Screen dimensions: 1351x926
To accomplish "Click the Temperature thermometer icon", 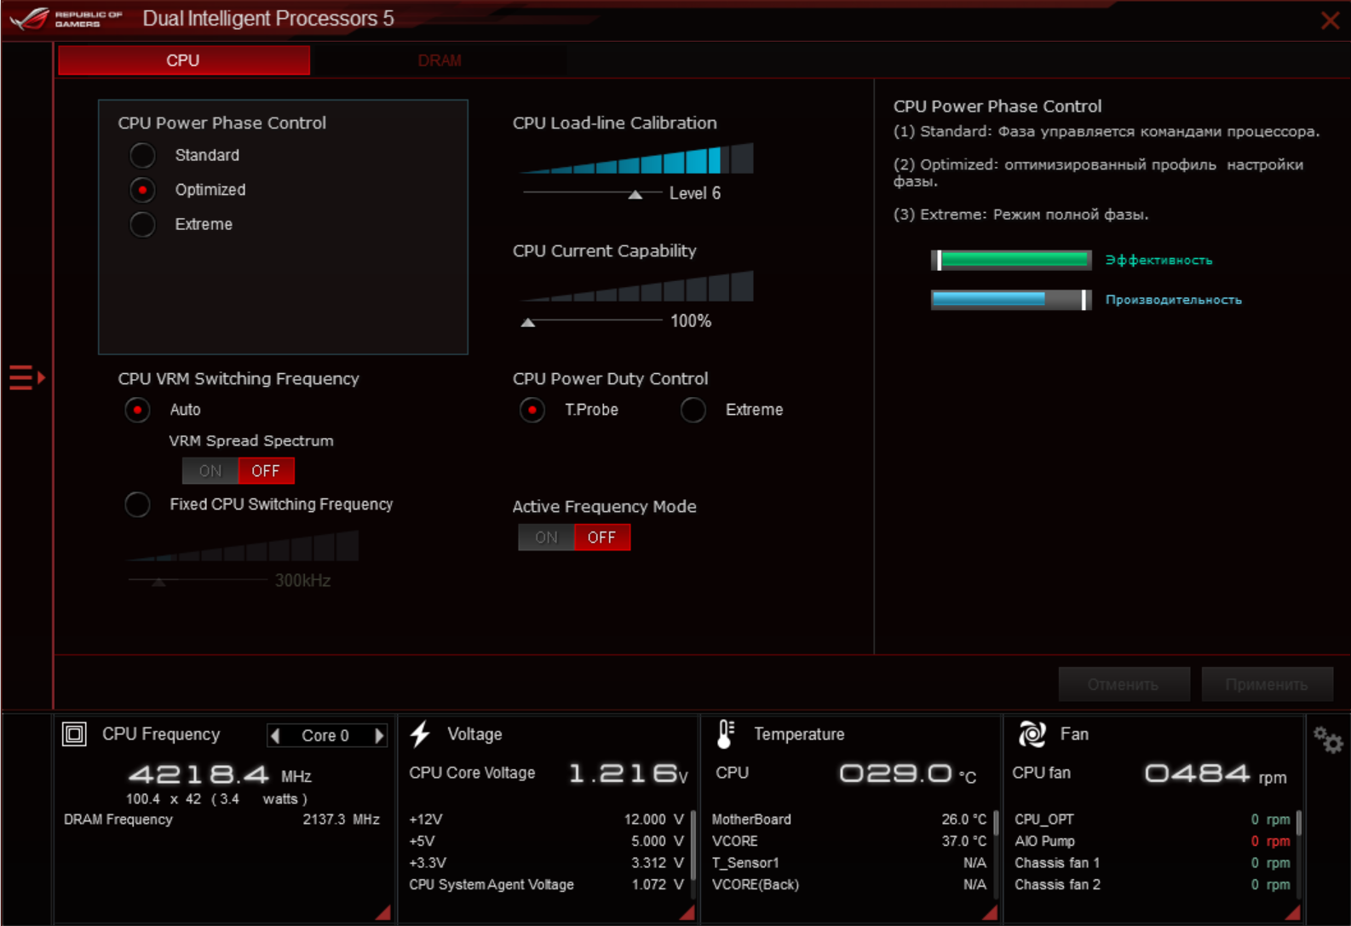I will 725,734.
